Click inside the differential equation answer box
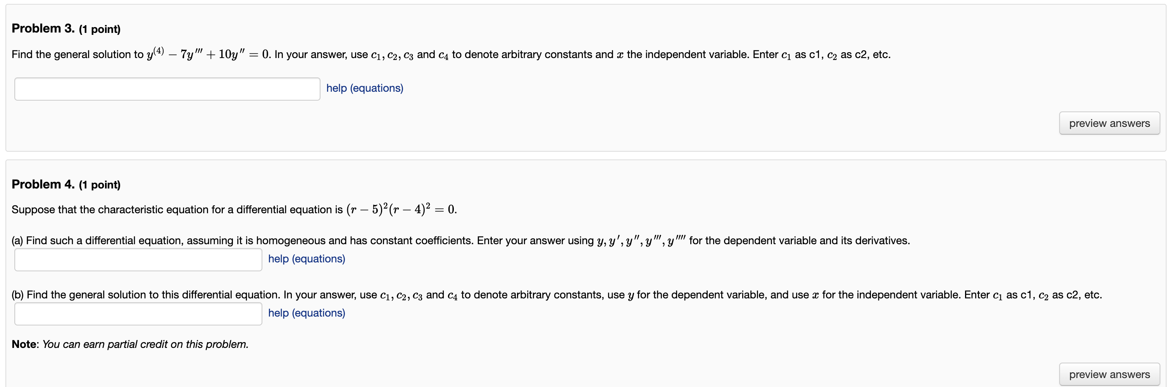This screenshot has height=387, width=1172. pos(138,259)
